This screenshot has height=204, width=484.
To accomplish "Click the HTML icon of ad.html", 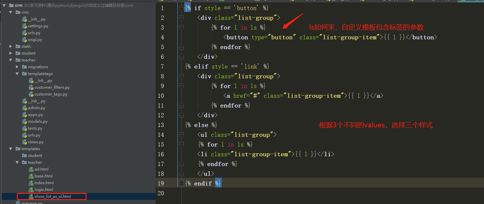I will pyautogui.click(x=31, y=169).
